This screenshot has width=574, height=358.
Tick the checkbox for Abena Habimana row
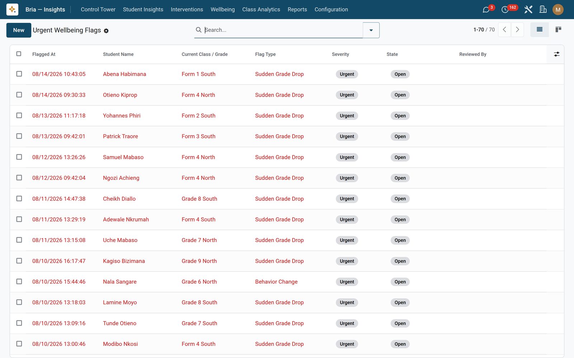click(19, 74)
